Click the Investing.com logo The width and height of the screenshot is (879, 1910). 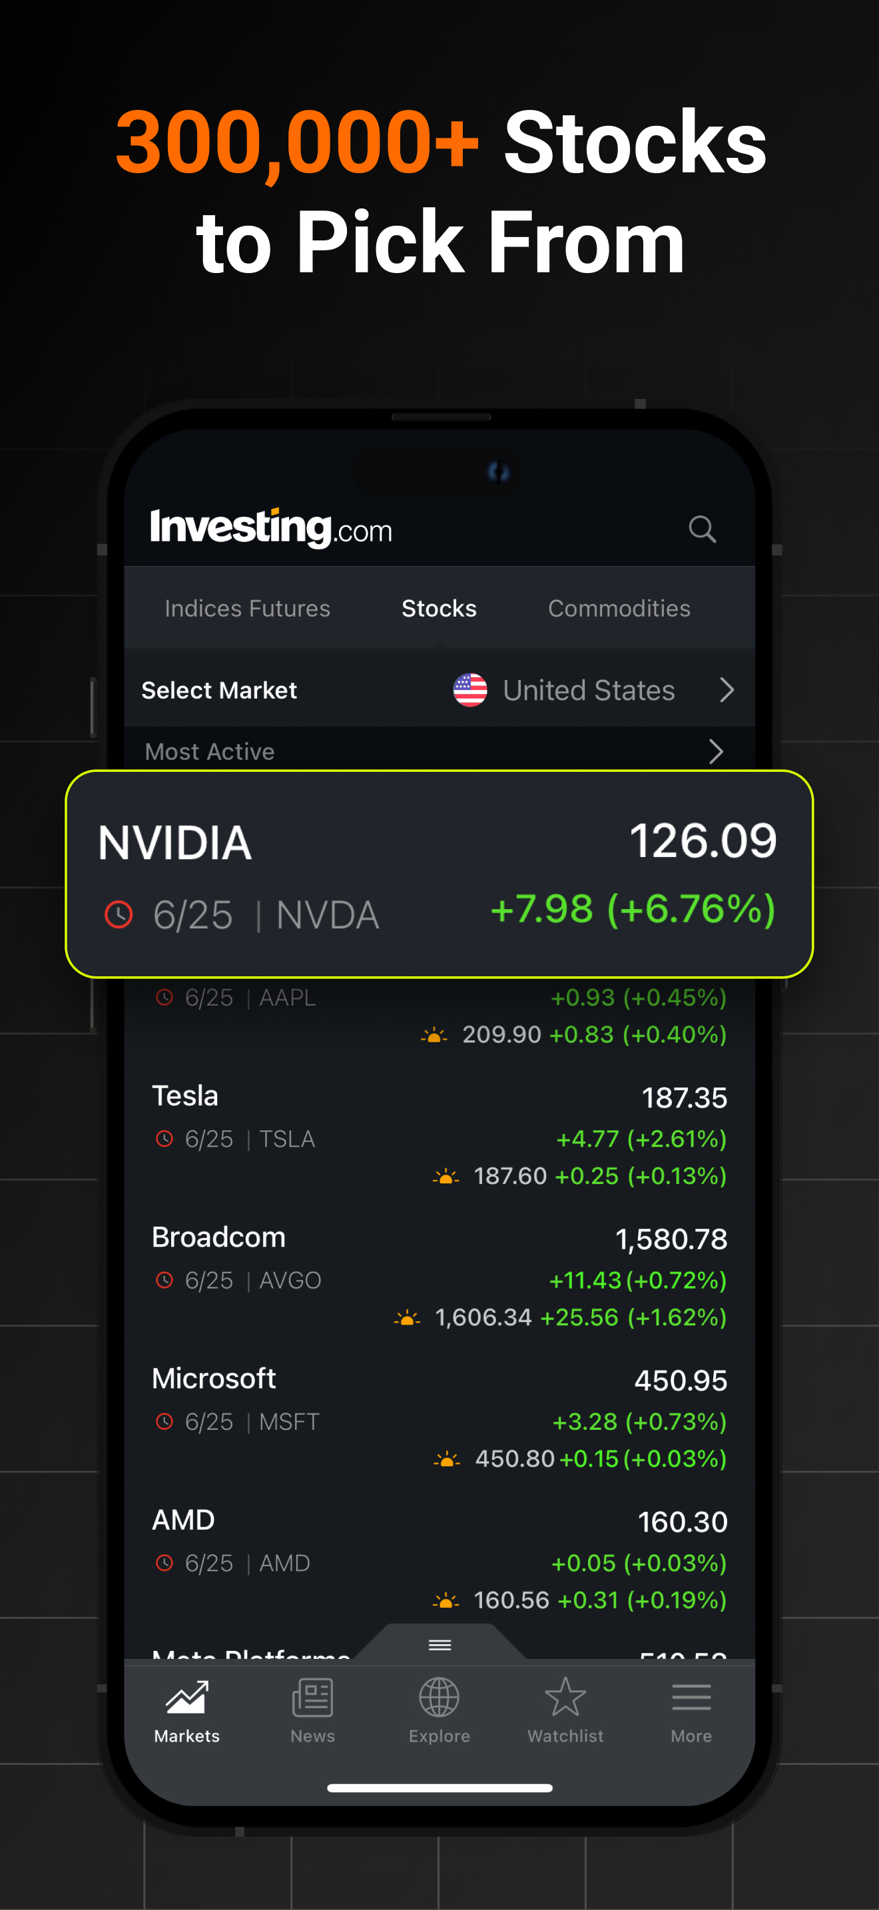[271, 528]
